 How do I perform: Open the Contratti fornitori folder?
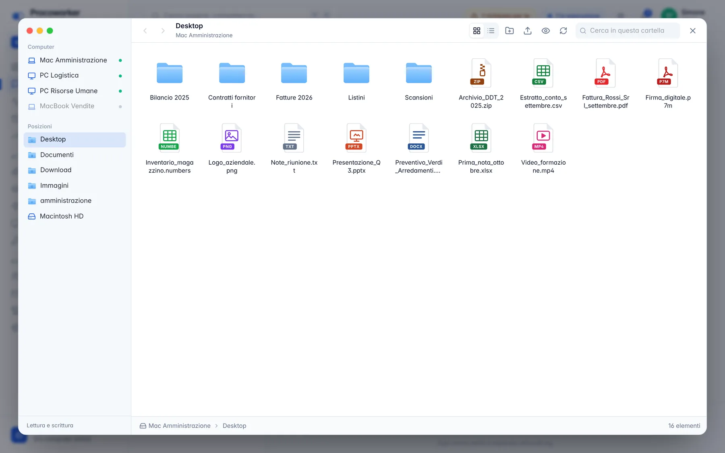click(x=232, y=84)
